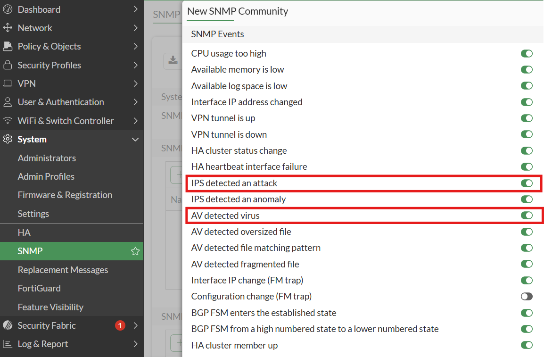Image resolution: width=544 pixels, height=357 pixels.
Task: Expand the Log & Report chevron
Action: (135, 344)
